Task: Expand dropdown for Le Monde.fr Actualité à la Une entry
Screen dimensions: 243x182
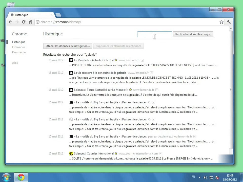Action: 143,60
